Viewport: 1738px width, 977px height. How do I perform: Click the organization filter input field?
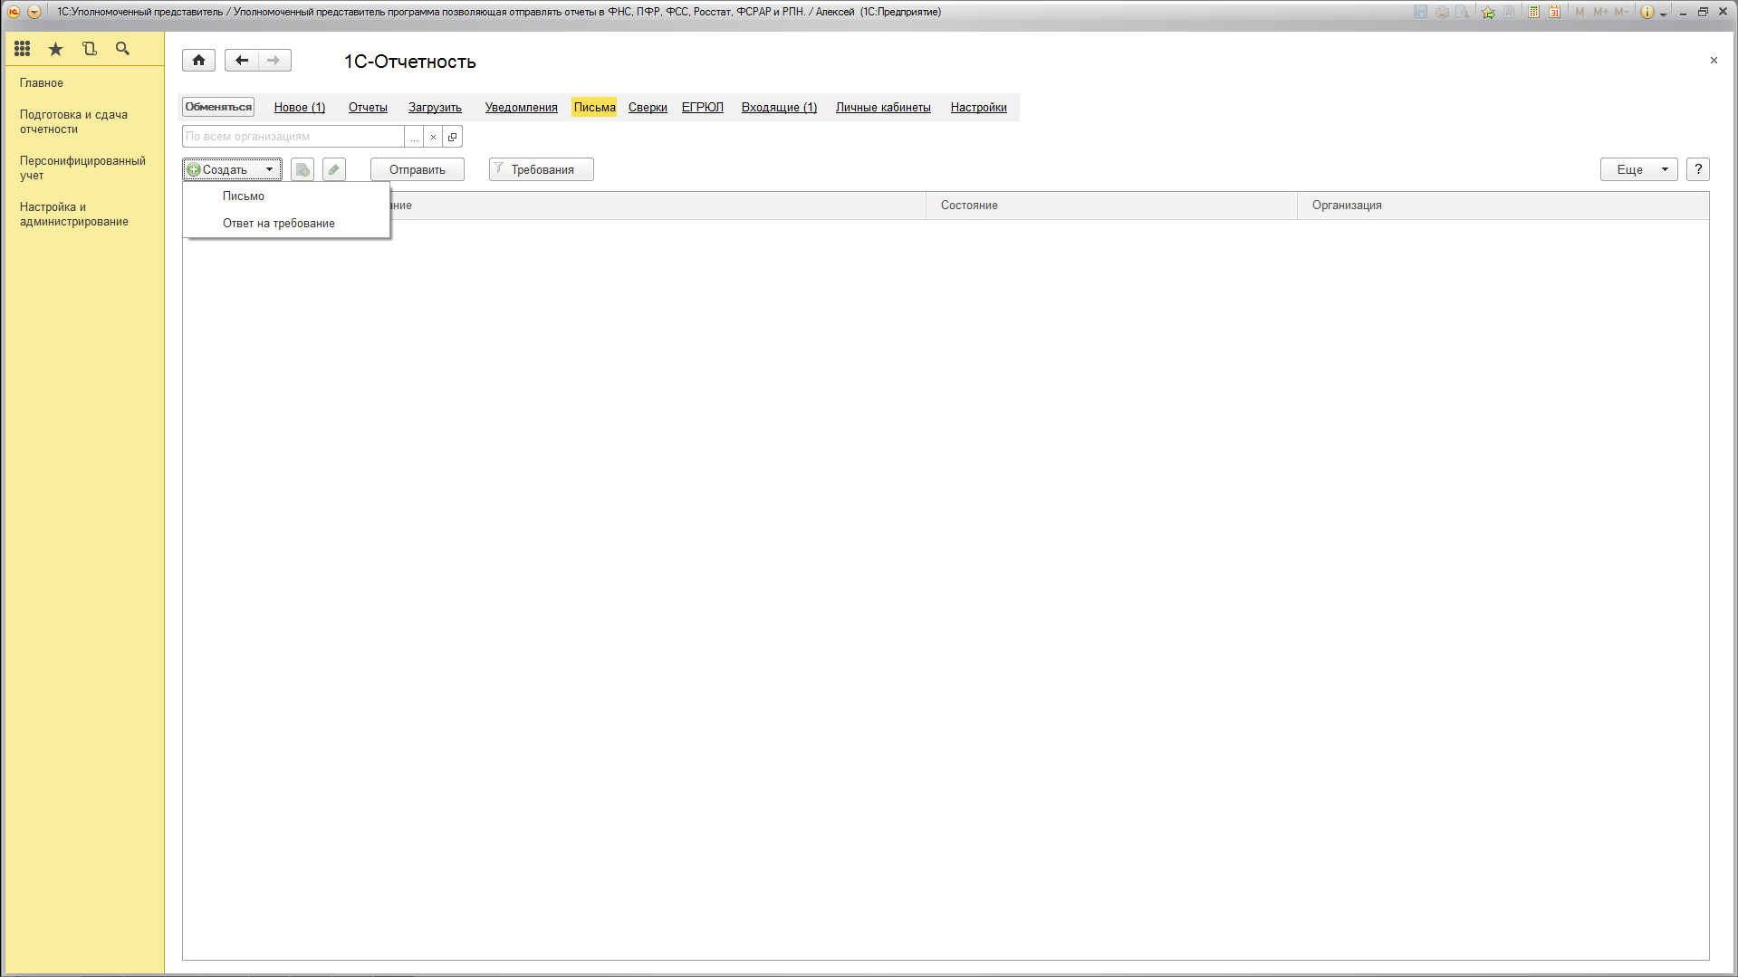click(x=293, y=137)
